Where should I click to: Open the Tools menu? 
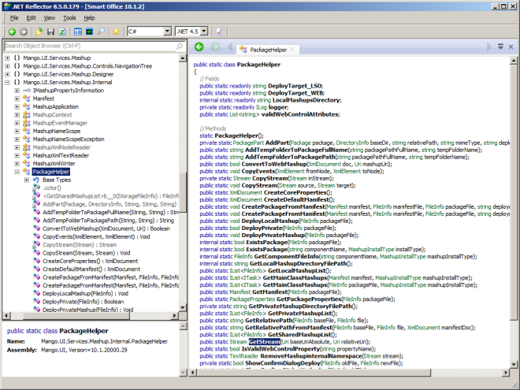[x=69, y=17]
